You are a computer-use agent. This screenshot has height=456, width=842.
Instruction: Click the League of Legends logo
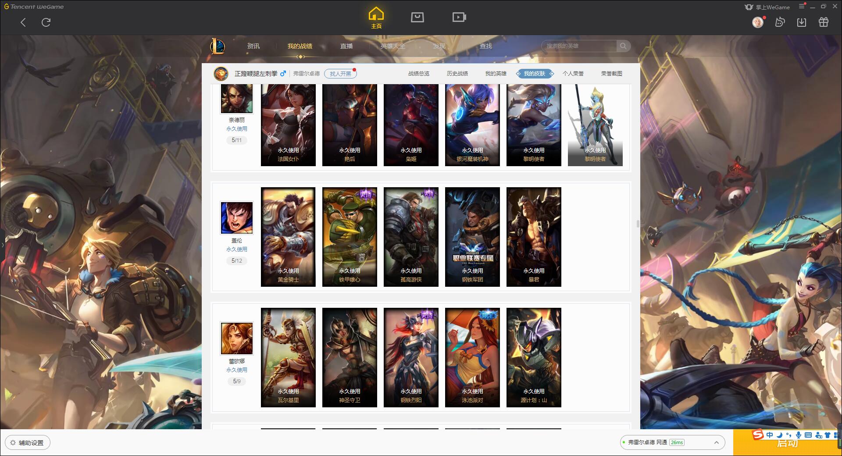point(218,46)
